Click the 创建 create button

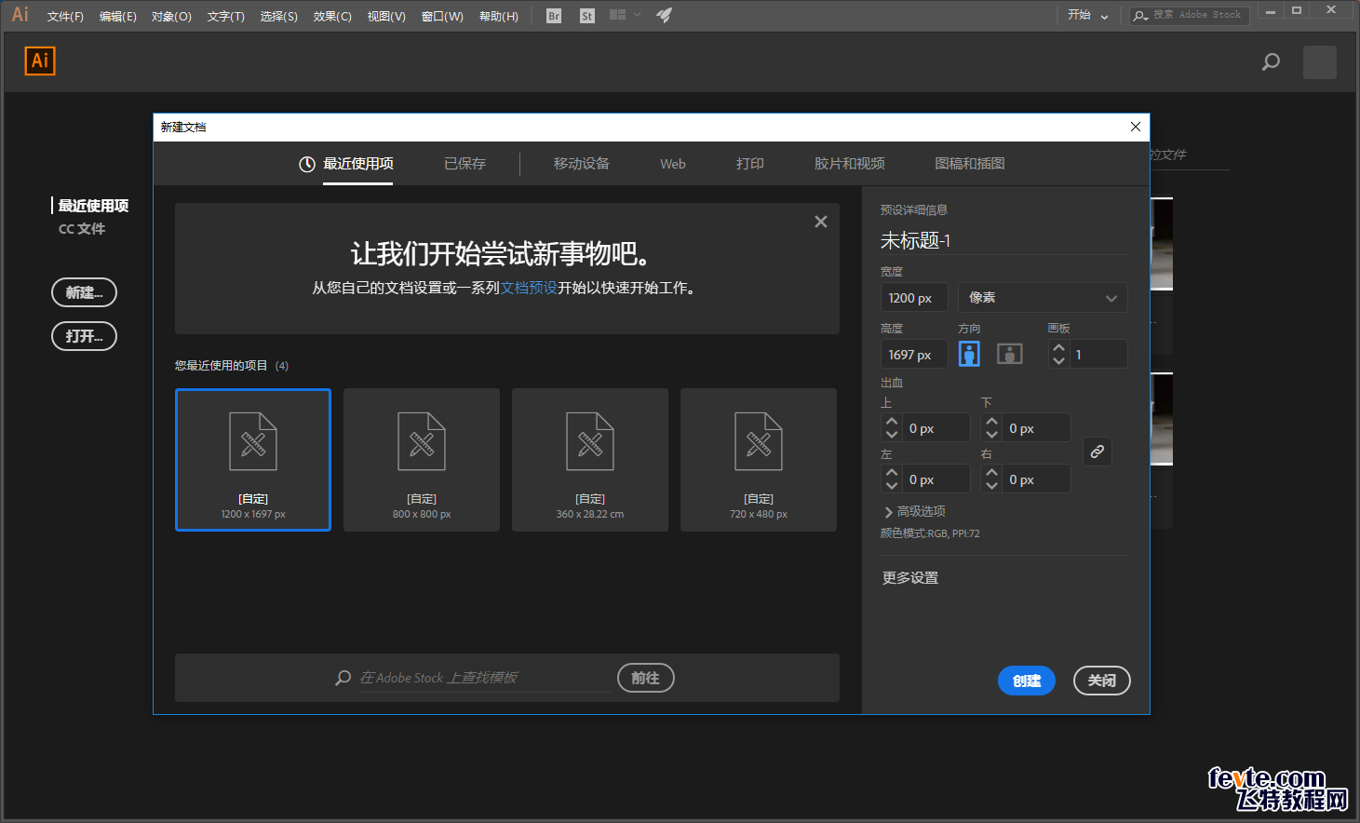1027,681
